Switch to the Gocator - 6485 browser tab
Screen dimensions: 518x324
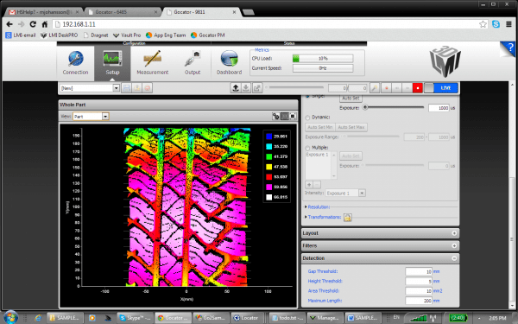pos(122,12)
